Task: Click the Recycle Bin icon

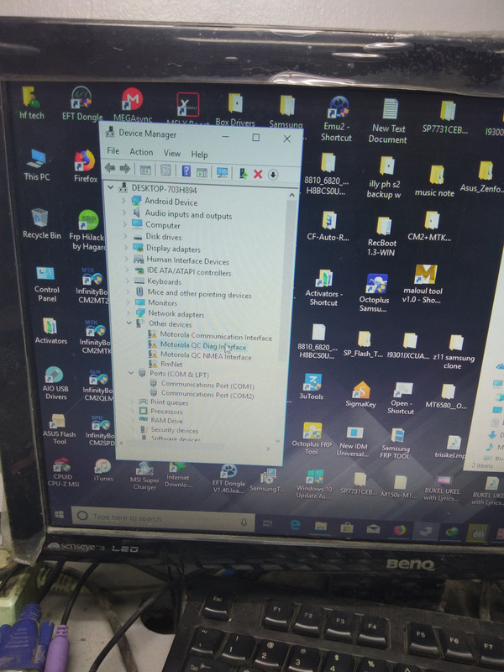Action: pos(41,223)
